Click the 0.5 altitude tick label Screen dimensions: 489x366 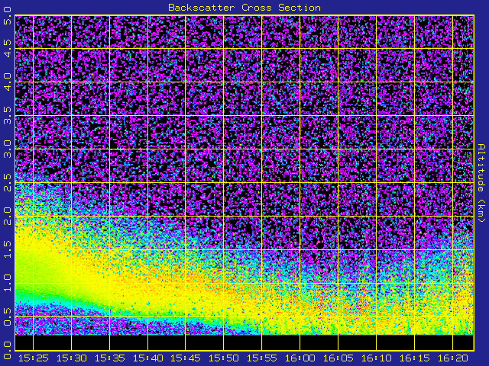coord(8,316)
